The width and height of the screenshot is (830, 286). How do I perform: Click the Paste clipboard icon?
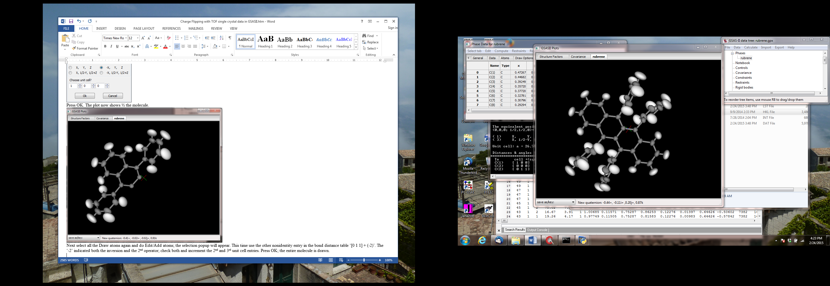tap(65, 39)
